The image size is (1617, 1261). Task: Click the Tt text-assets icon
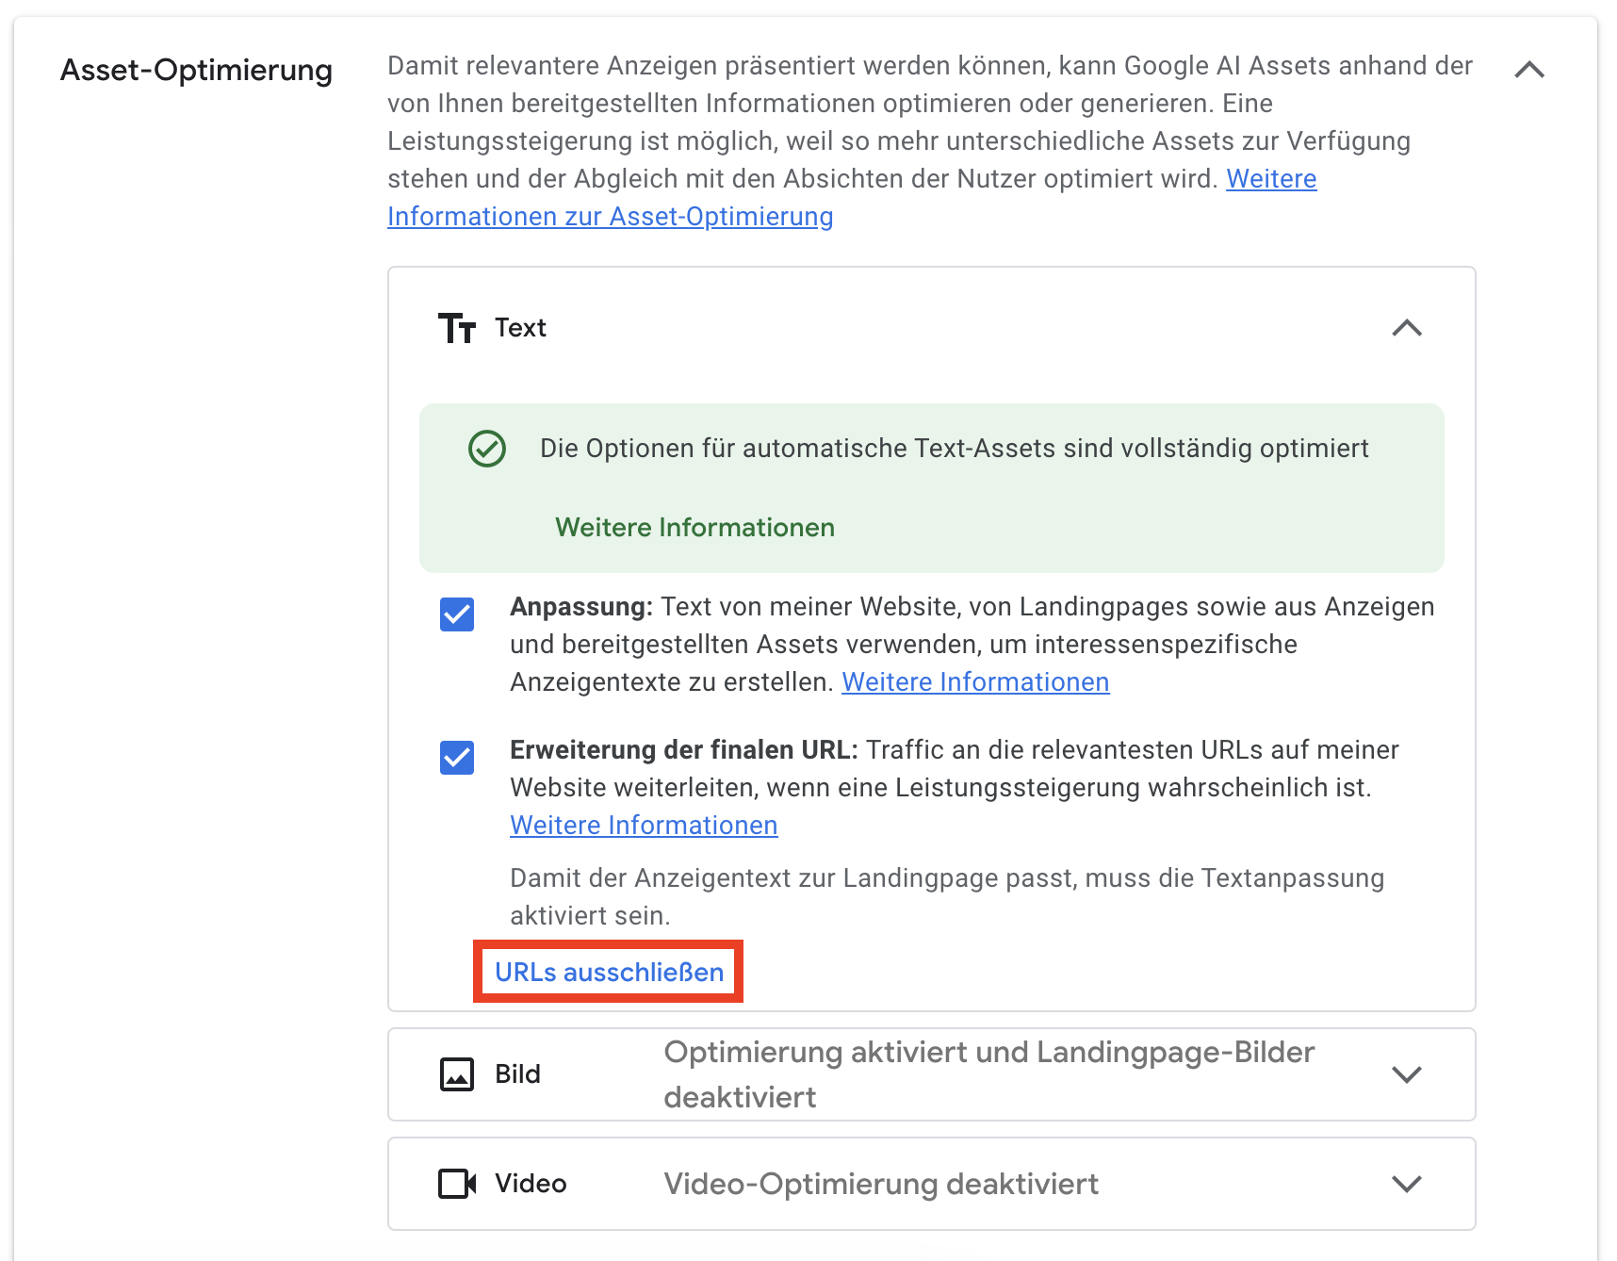pyautogui.click(x=456, y=328)
